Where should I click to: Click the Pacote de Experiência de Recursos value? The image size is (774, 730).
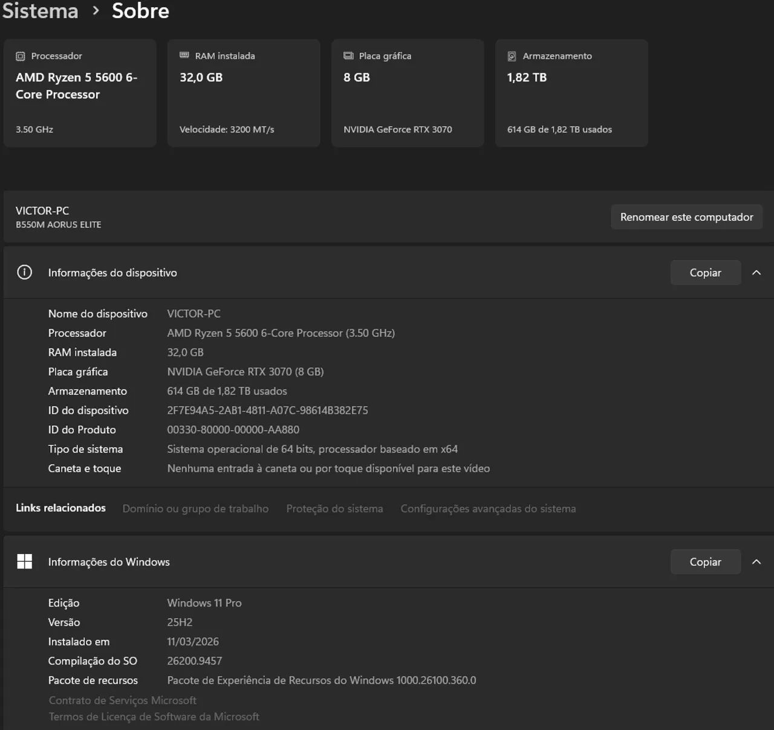322,680
